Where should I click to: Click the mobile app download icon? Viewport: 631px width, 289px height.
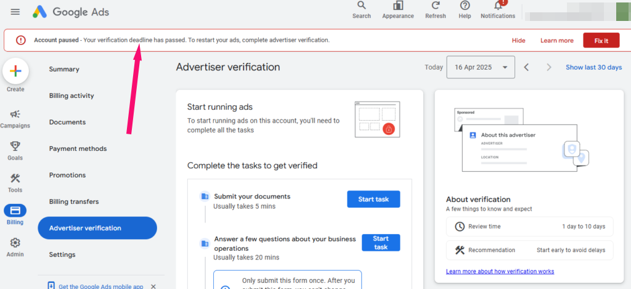tap(51, 286)
